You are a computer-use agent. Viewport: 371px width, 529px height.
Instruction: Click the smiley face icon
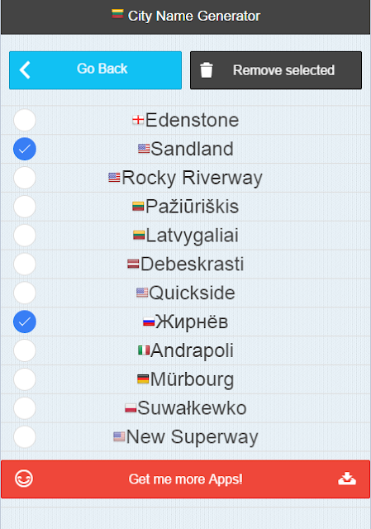[x=24, y=479]
